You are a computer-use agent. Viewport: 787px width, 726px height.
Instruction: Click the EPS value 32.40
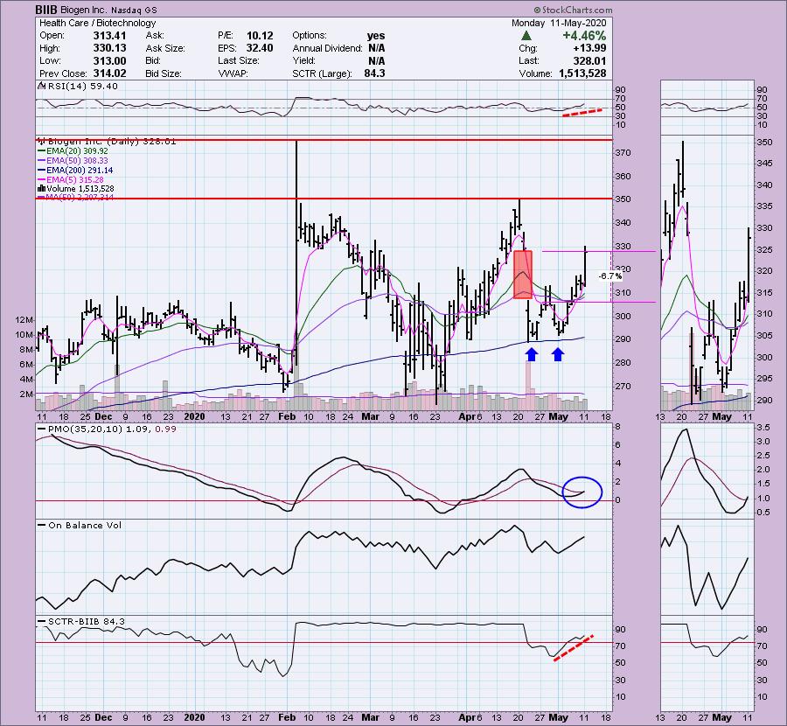[260, 48]
